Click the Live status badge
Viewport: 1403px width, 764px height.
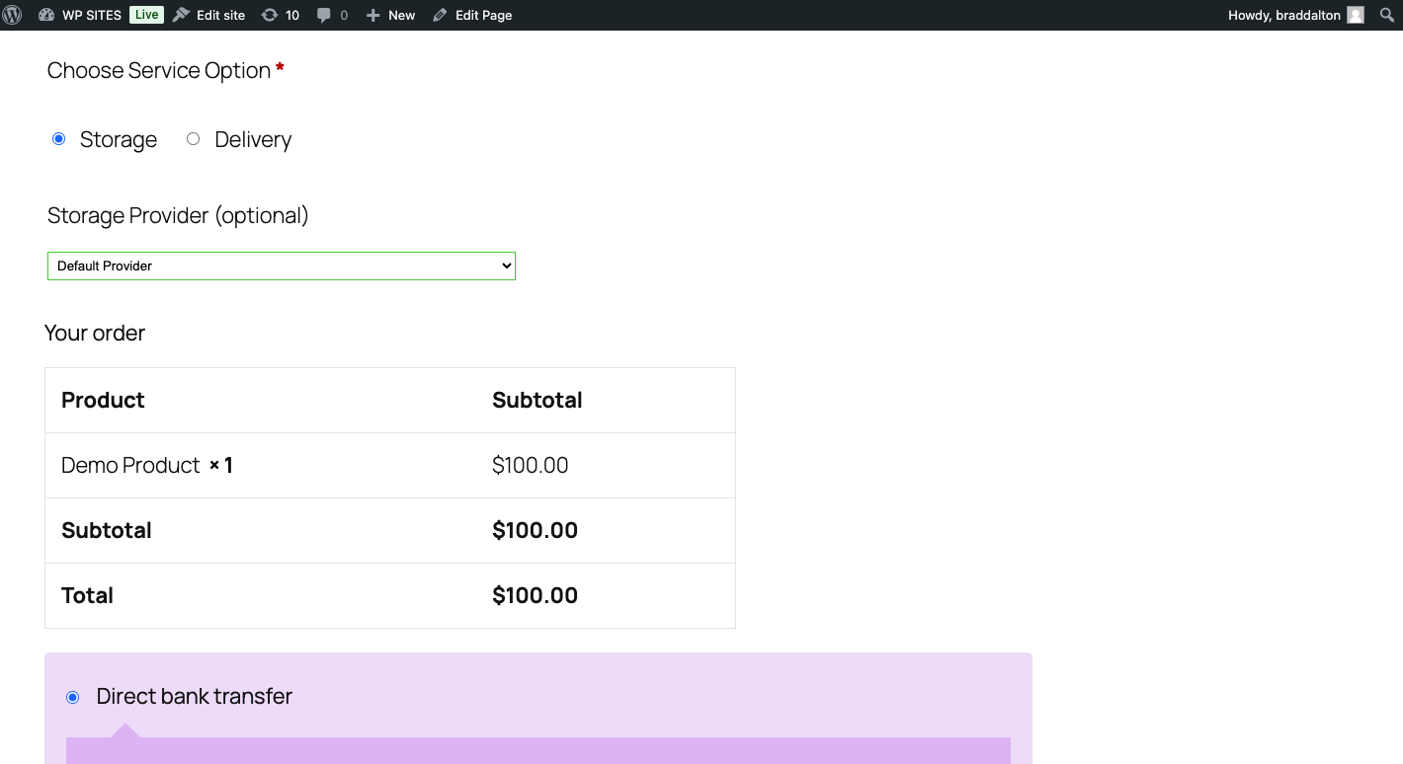pyautogui.click(x=146, y=15)
